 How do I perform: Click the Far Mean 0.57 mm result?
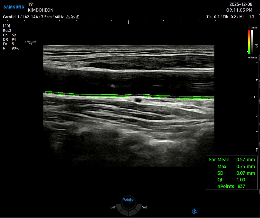tap(232, 160)
